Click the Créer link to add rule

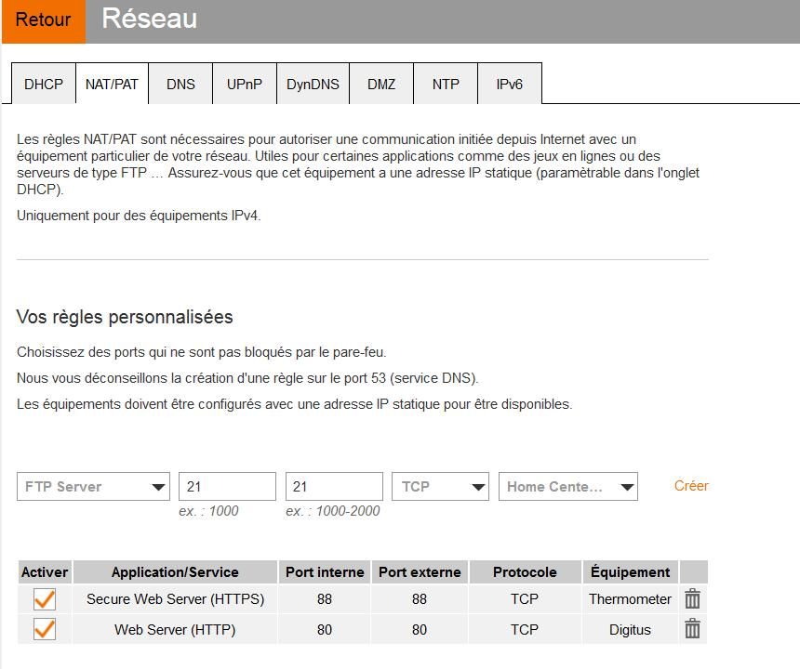pos(691,486)
